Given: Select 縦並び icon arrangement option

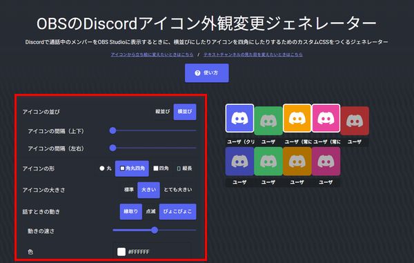Looking at the screenshot, I should pos(162,112).
